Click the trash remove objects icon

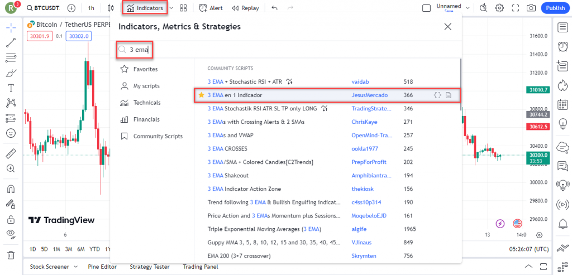[11, 255]
